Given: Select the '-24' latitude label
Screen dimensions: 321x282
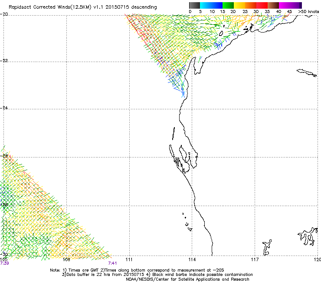Looking at the screenshot, I should pos(4,108).
